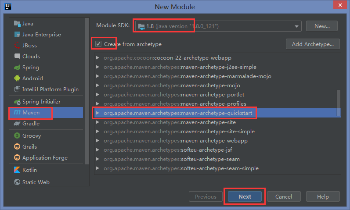
Task: Select maven-archetype-j2ee-simple row text
Action: coord(180,67)
